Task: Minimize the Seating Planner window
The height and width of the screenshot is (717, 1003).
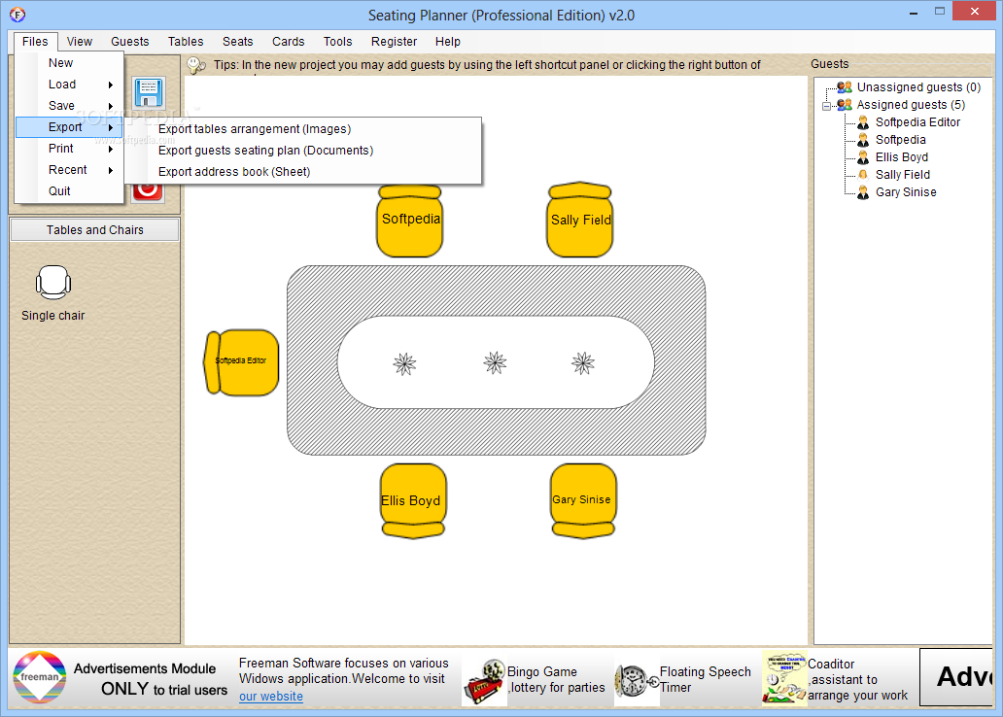Action: [914, 13]
